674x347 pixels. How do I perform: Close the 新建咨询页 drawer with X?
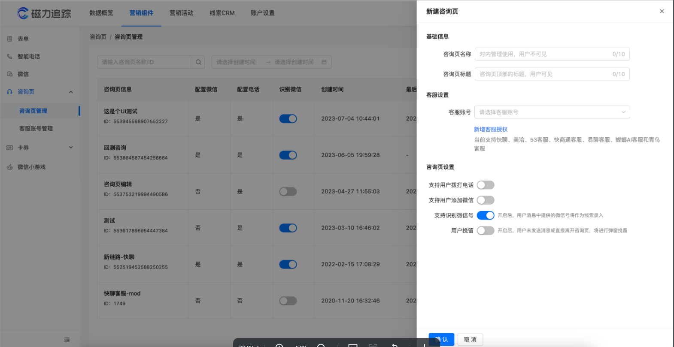662,12
